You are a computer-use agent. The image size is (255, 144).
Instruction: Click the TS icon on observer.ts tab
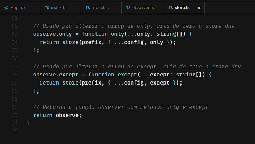(128, 7)
